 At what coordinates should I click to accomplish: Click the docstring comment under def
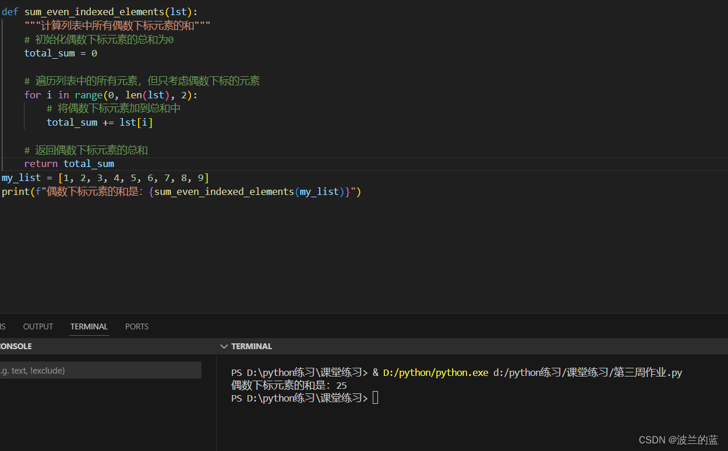(x=117, y=26)
